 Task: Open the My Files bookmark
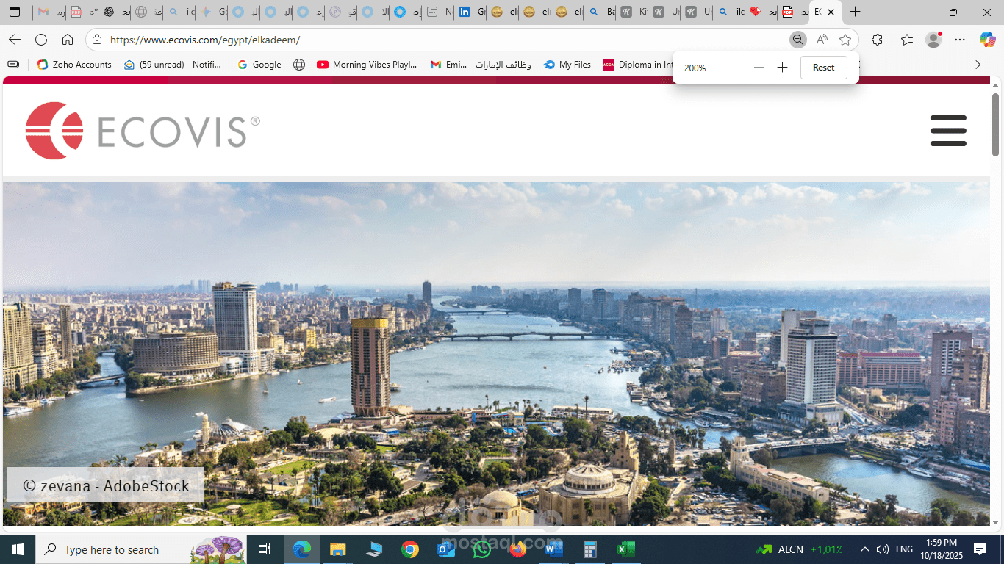(x=567, y=65)
